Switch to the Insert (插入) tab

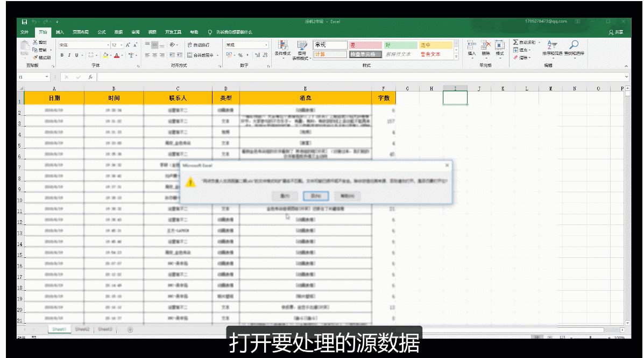click(x=60, y=32)
